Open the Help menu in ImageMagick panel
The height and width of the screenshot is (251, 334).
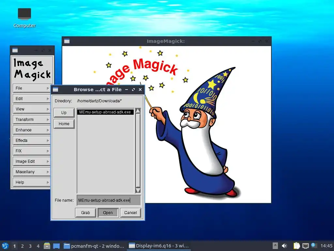coord(32,182)
